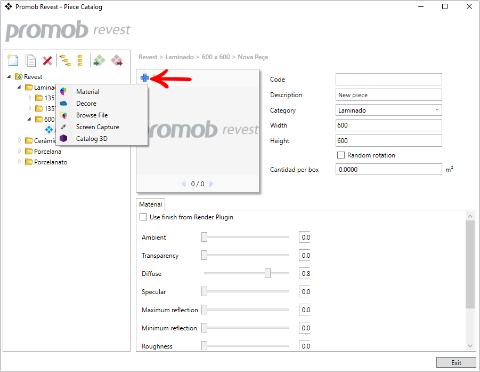Click the blue plus add image icon
Image resolution: width=480 pixels, height=372 pixels.
[x=145, y=78]
